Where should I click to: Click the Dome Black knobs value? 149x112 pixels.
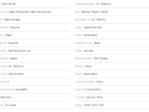click(x=90, y=35)
